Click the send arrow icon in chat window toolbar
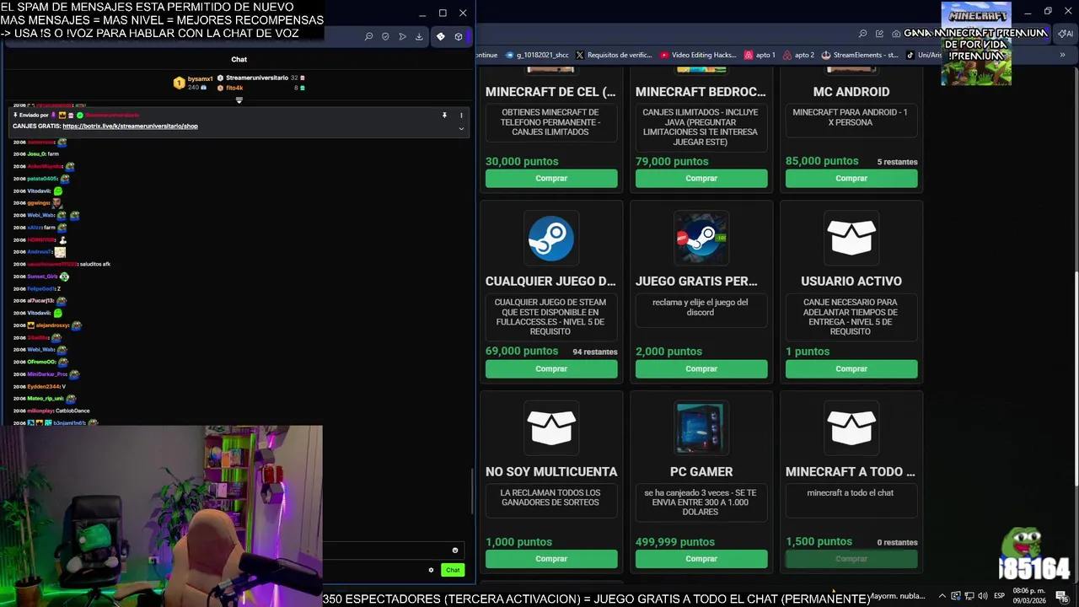Viewport: 1079px width, 607px height. point(402,36)
